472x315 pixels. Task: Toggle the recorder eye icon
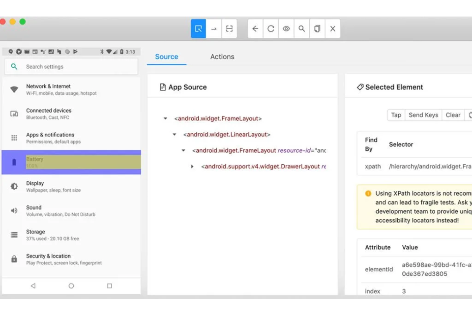pyautogui.click(x=286, y=29)
